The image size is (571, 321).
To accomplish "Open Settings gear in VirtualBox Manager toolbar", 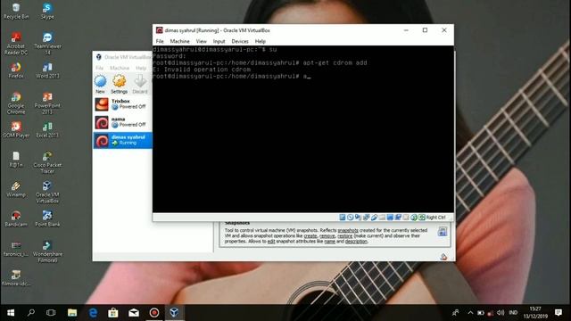I will click(119, 84).
